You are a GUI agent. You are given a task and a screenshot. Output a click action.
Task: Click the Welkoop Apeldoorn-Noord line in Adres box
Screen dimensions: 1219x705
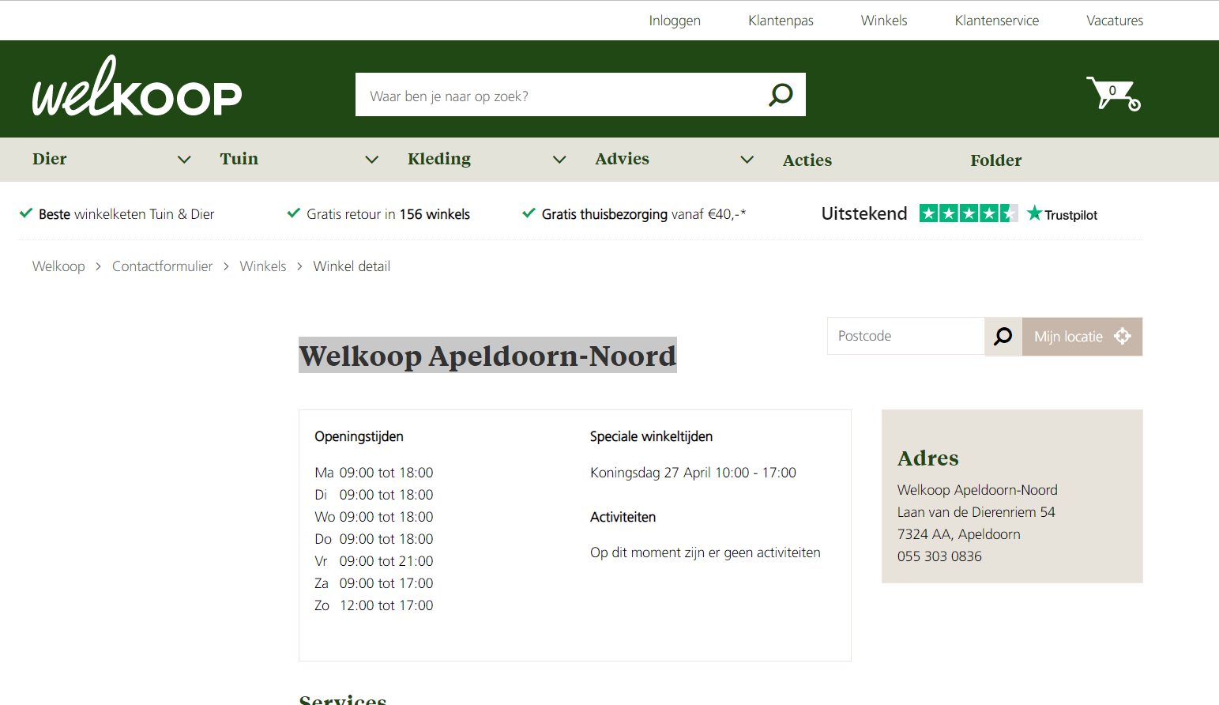(x=977, y=490)
